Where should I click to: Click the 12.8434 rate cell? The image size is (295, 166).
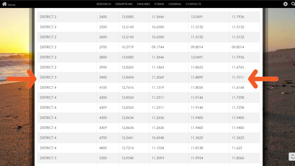click(128, 77)
